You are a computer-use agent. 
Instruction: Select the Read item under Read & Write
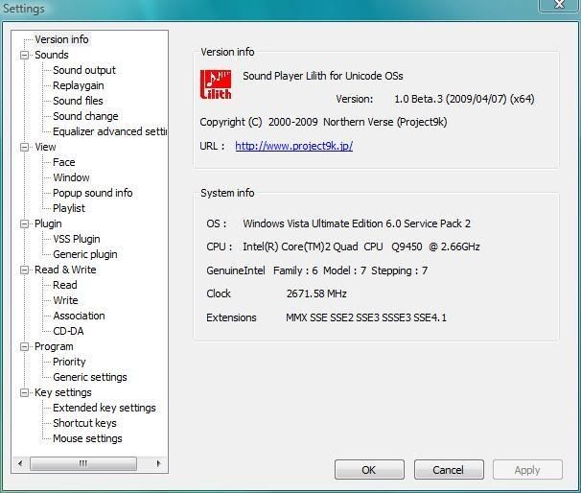65,285
